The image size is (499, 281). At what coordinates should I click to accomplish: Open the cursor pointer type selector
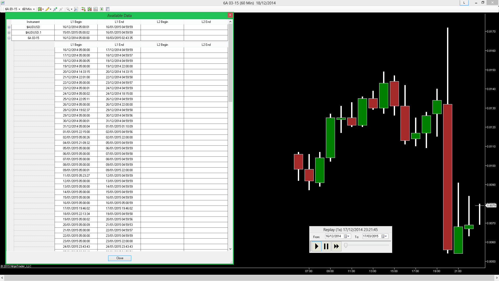[x=69, y=9]
